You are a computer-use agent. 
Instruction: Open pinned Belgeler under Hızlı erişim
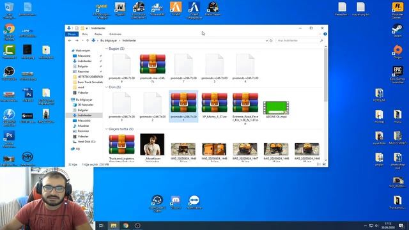tap(83, 66)
